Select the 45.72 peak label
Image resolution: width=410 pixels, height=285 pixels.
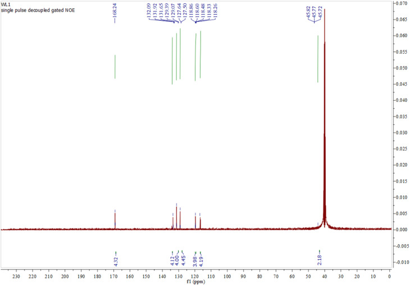[320, 11]
